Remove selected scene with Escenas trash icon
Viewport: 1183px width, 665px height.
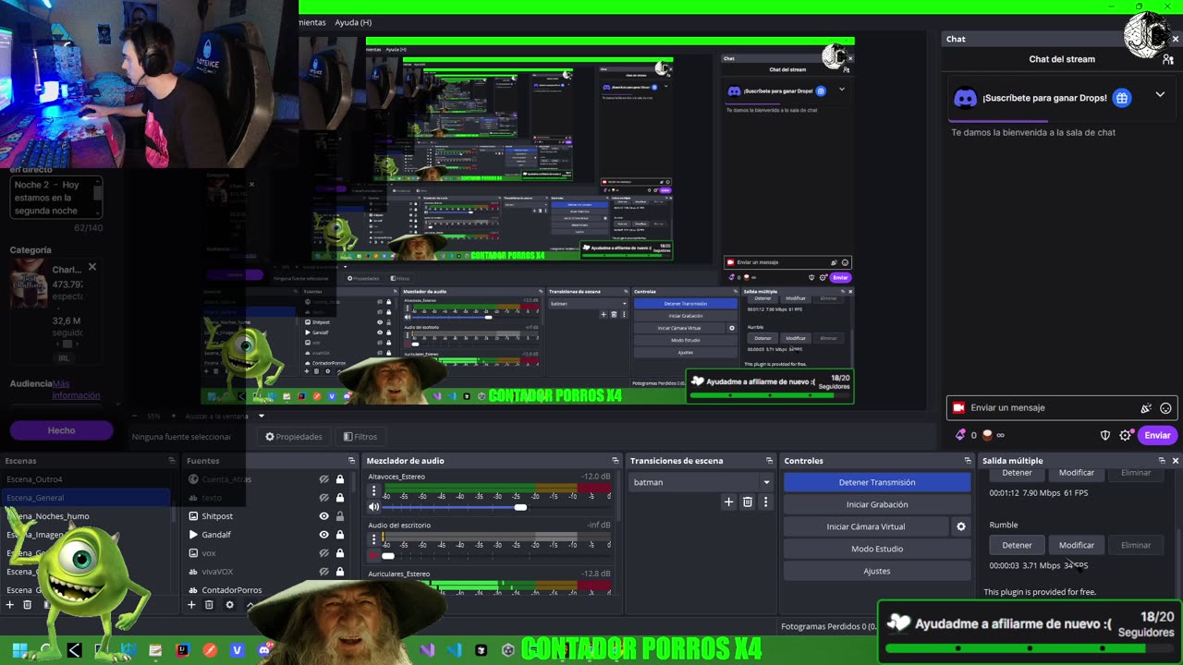coord(28,605)
